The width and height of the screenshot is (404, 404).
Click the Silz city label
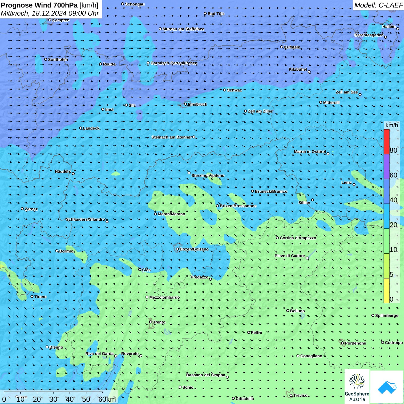(x=132, y=105)
